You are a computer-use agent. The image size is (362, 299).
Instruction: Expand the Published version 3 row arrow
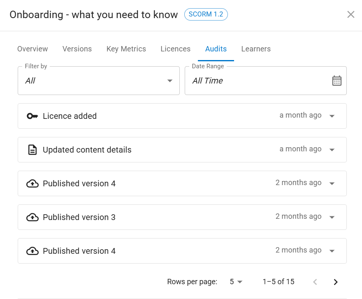click(332, 217)
